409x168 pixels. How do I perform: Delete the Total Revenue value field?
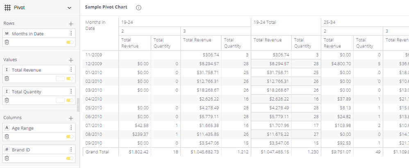7,78
